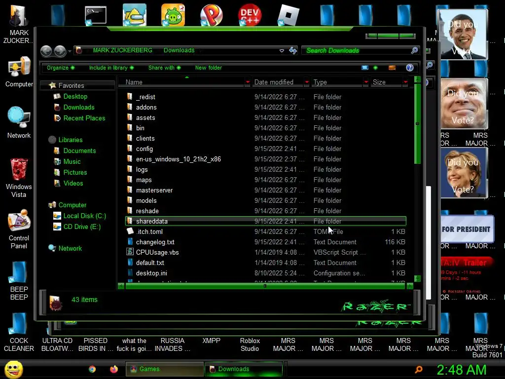Click the smiley face Start button
The image size is (505, 379).
tap(13, 369)
